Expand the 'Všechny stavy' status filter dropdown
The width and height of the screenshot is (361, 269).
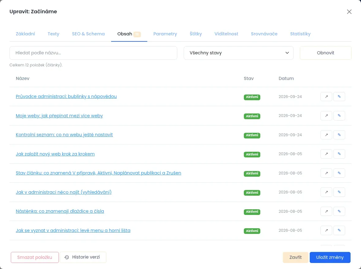click(x=238, y=53)
